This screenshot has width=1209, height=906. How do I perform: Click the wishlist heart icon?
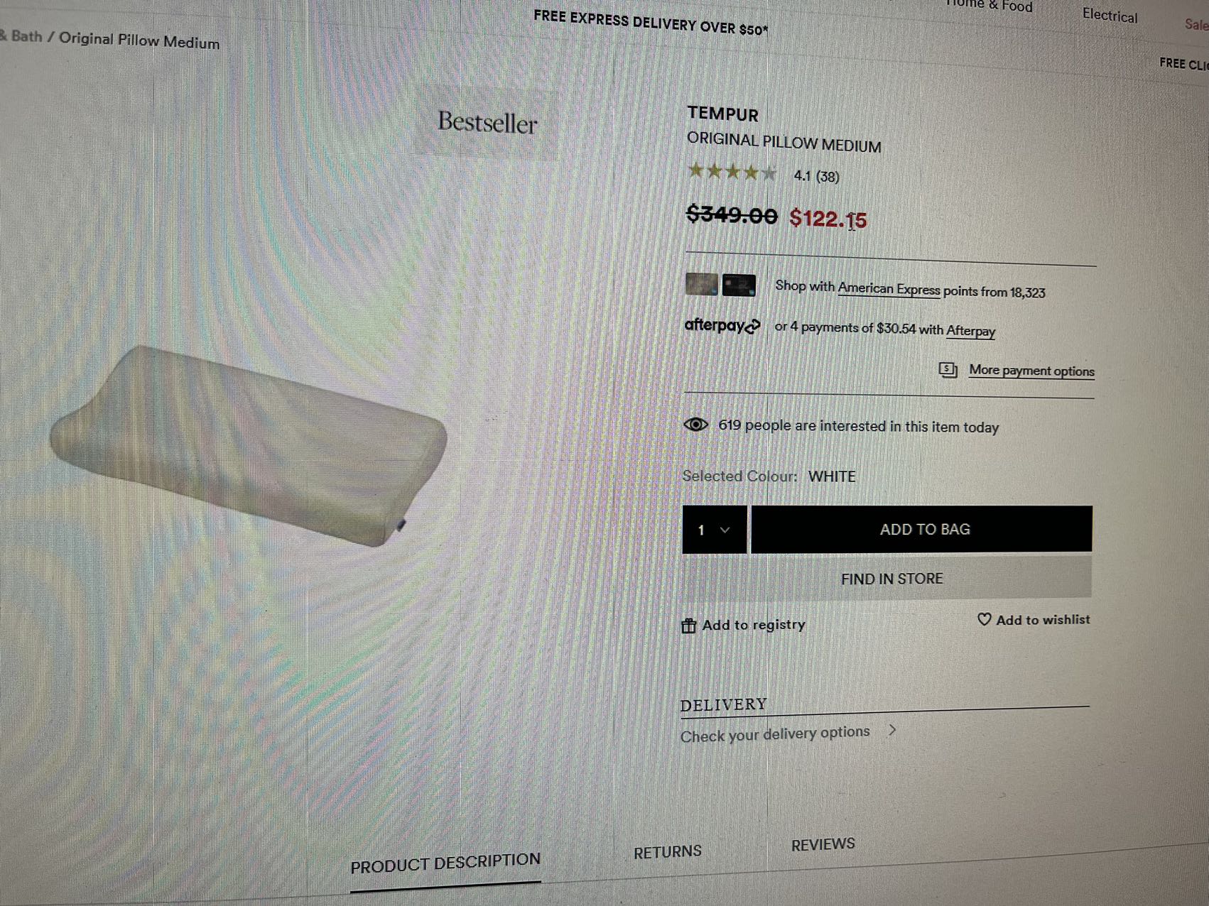pyautogui.click(x=985, y=619)
